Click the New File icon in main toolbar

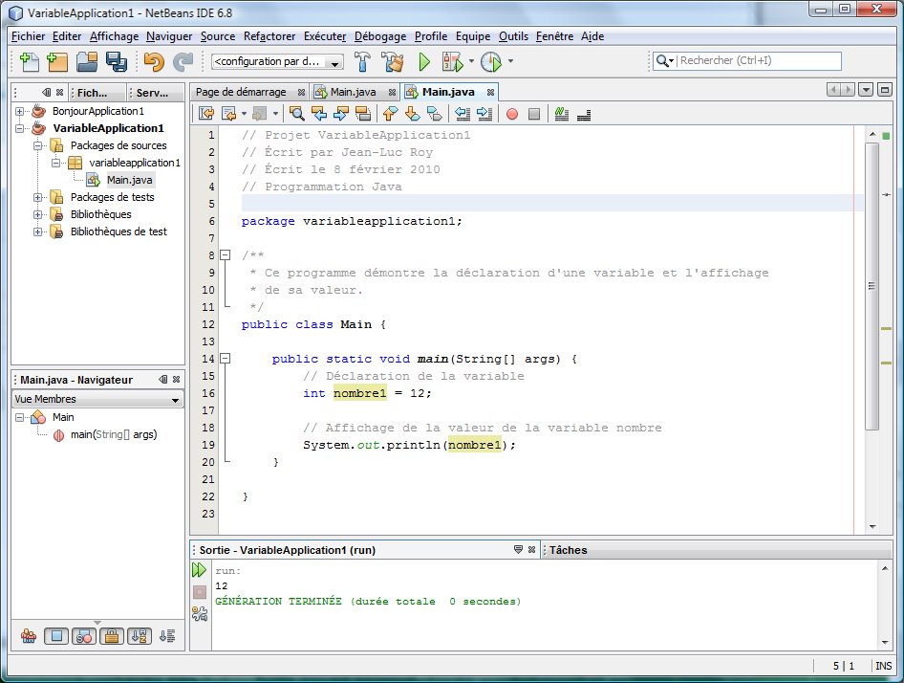pos(29,61)
